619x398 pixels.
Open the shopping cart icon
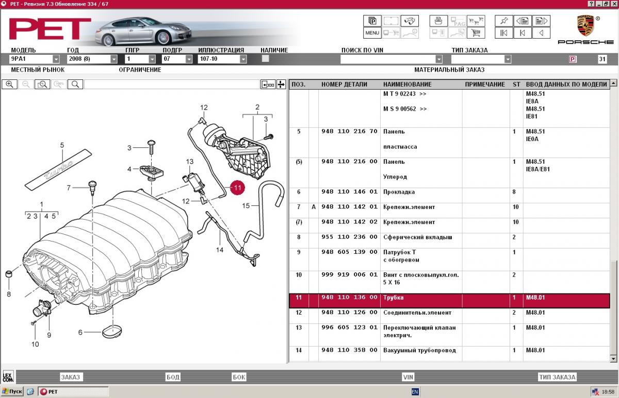tap(476, 33)
